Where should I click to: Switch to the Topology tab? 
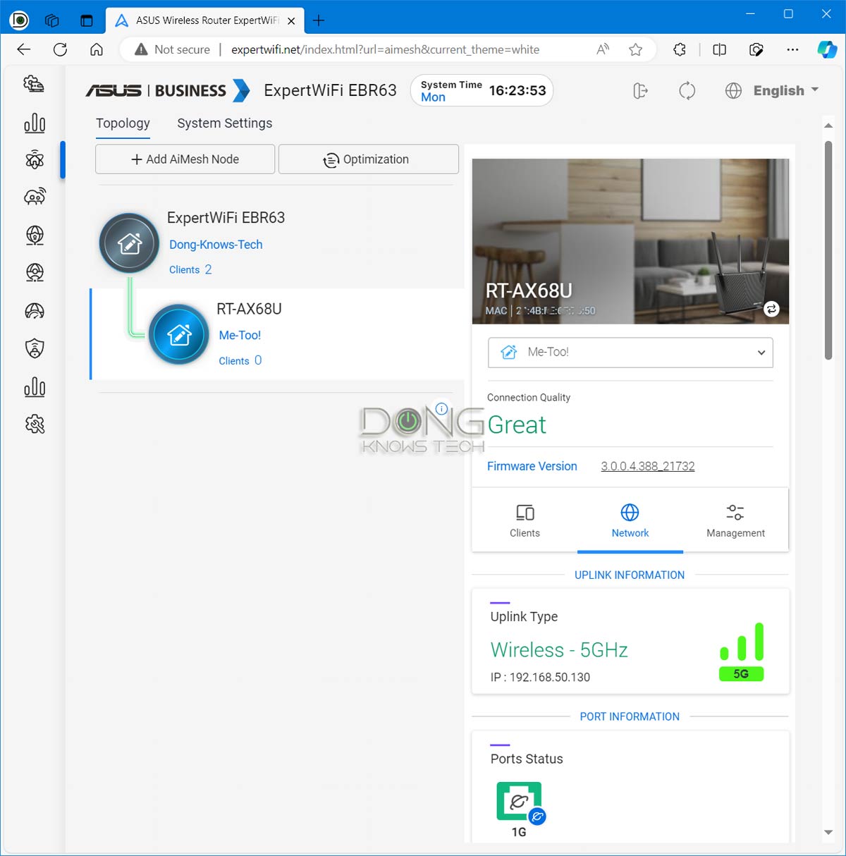click(123, 123)
